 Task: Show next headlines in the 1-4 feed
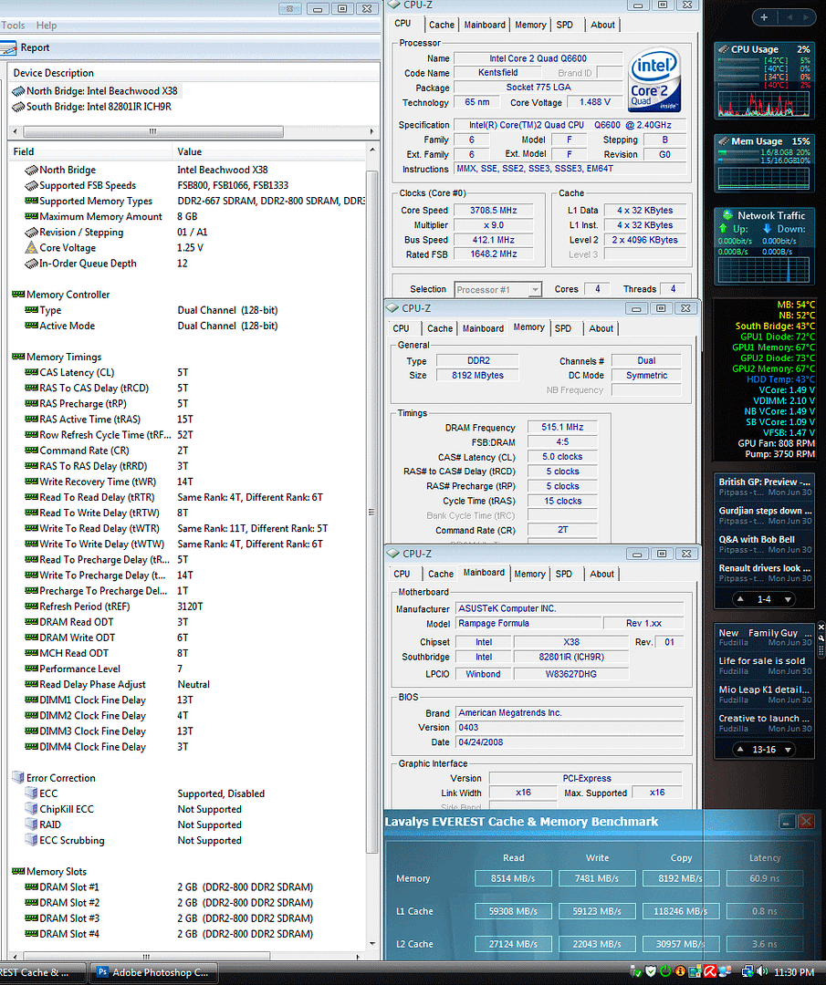point(788,599)
